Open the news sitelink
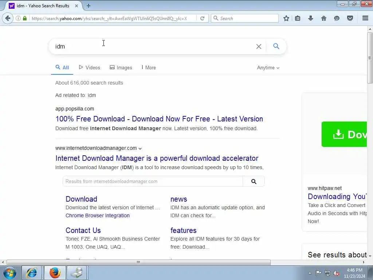373x280 pixels. [x=178, y=199]
